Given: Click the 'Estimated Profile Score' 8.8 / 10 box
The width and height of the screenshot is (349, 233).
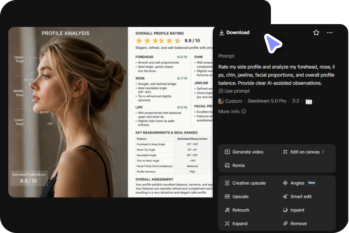Looking at the screenshot, I should 29,178.
